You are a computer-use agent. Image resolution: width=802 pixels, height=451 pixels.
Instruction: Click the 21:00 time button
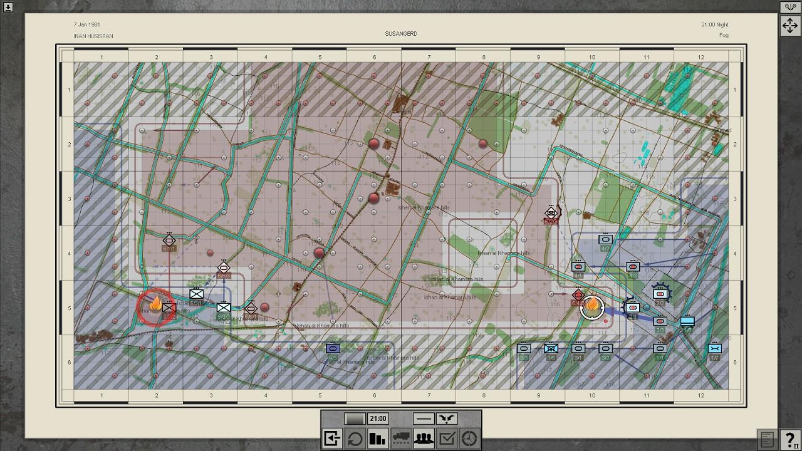tap(378, 418)
